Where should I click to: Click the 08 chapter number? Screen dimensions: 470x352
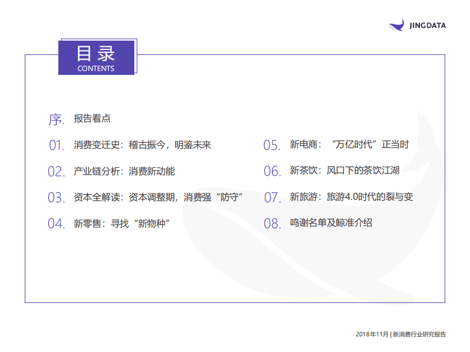click(x=271, y=223)
